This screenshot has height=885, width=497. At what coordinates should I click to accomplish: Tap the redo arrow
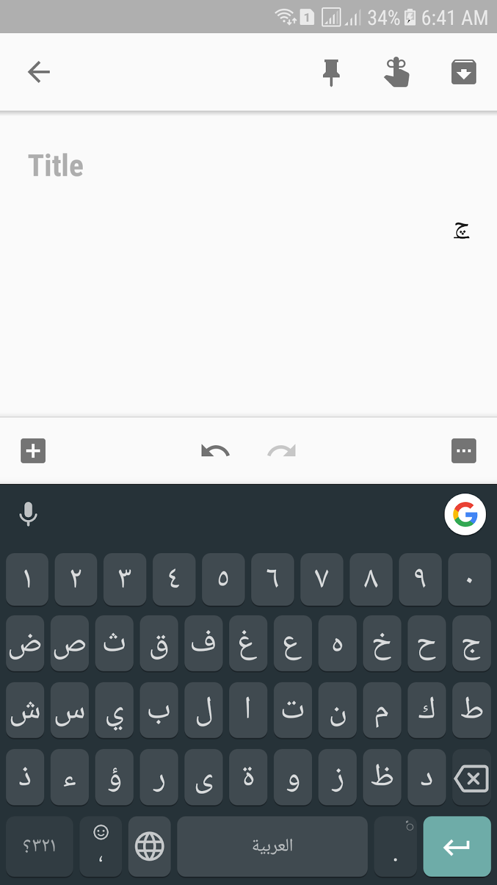pos(282,451)
